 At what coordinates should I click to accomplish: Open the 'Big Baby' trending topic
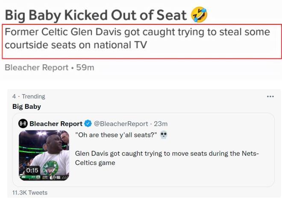coord(26,106)
